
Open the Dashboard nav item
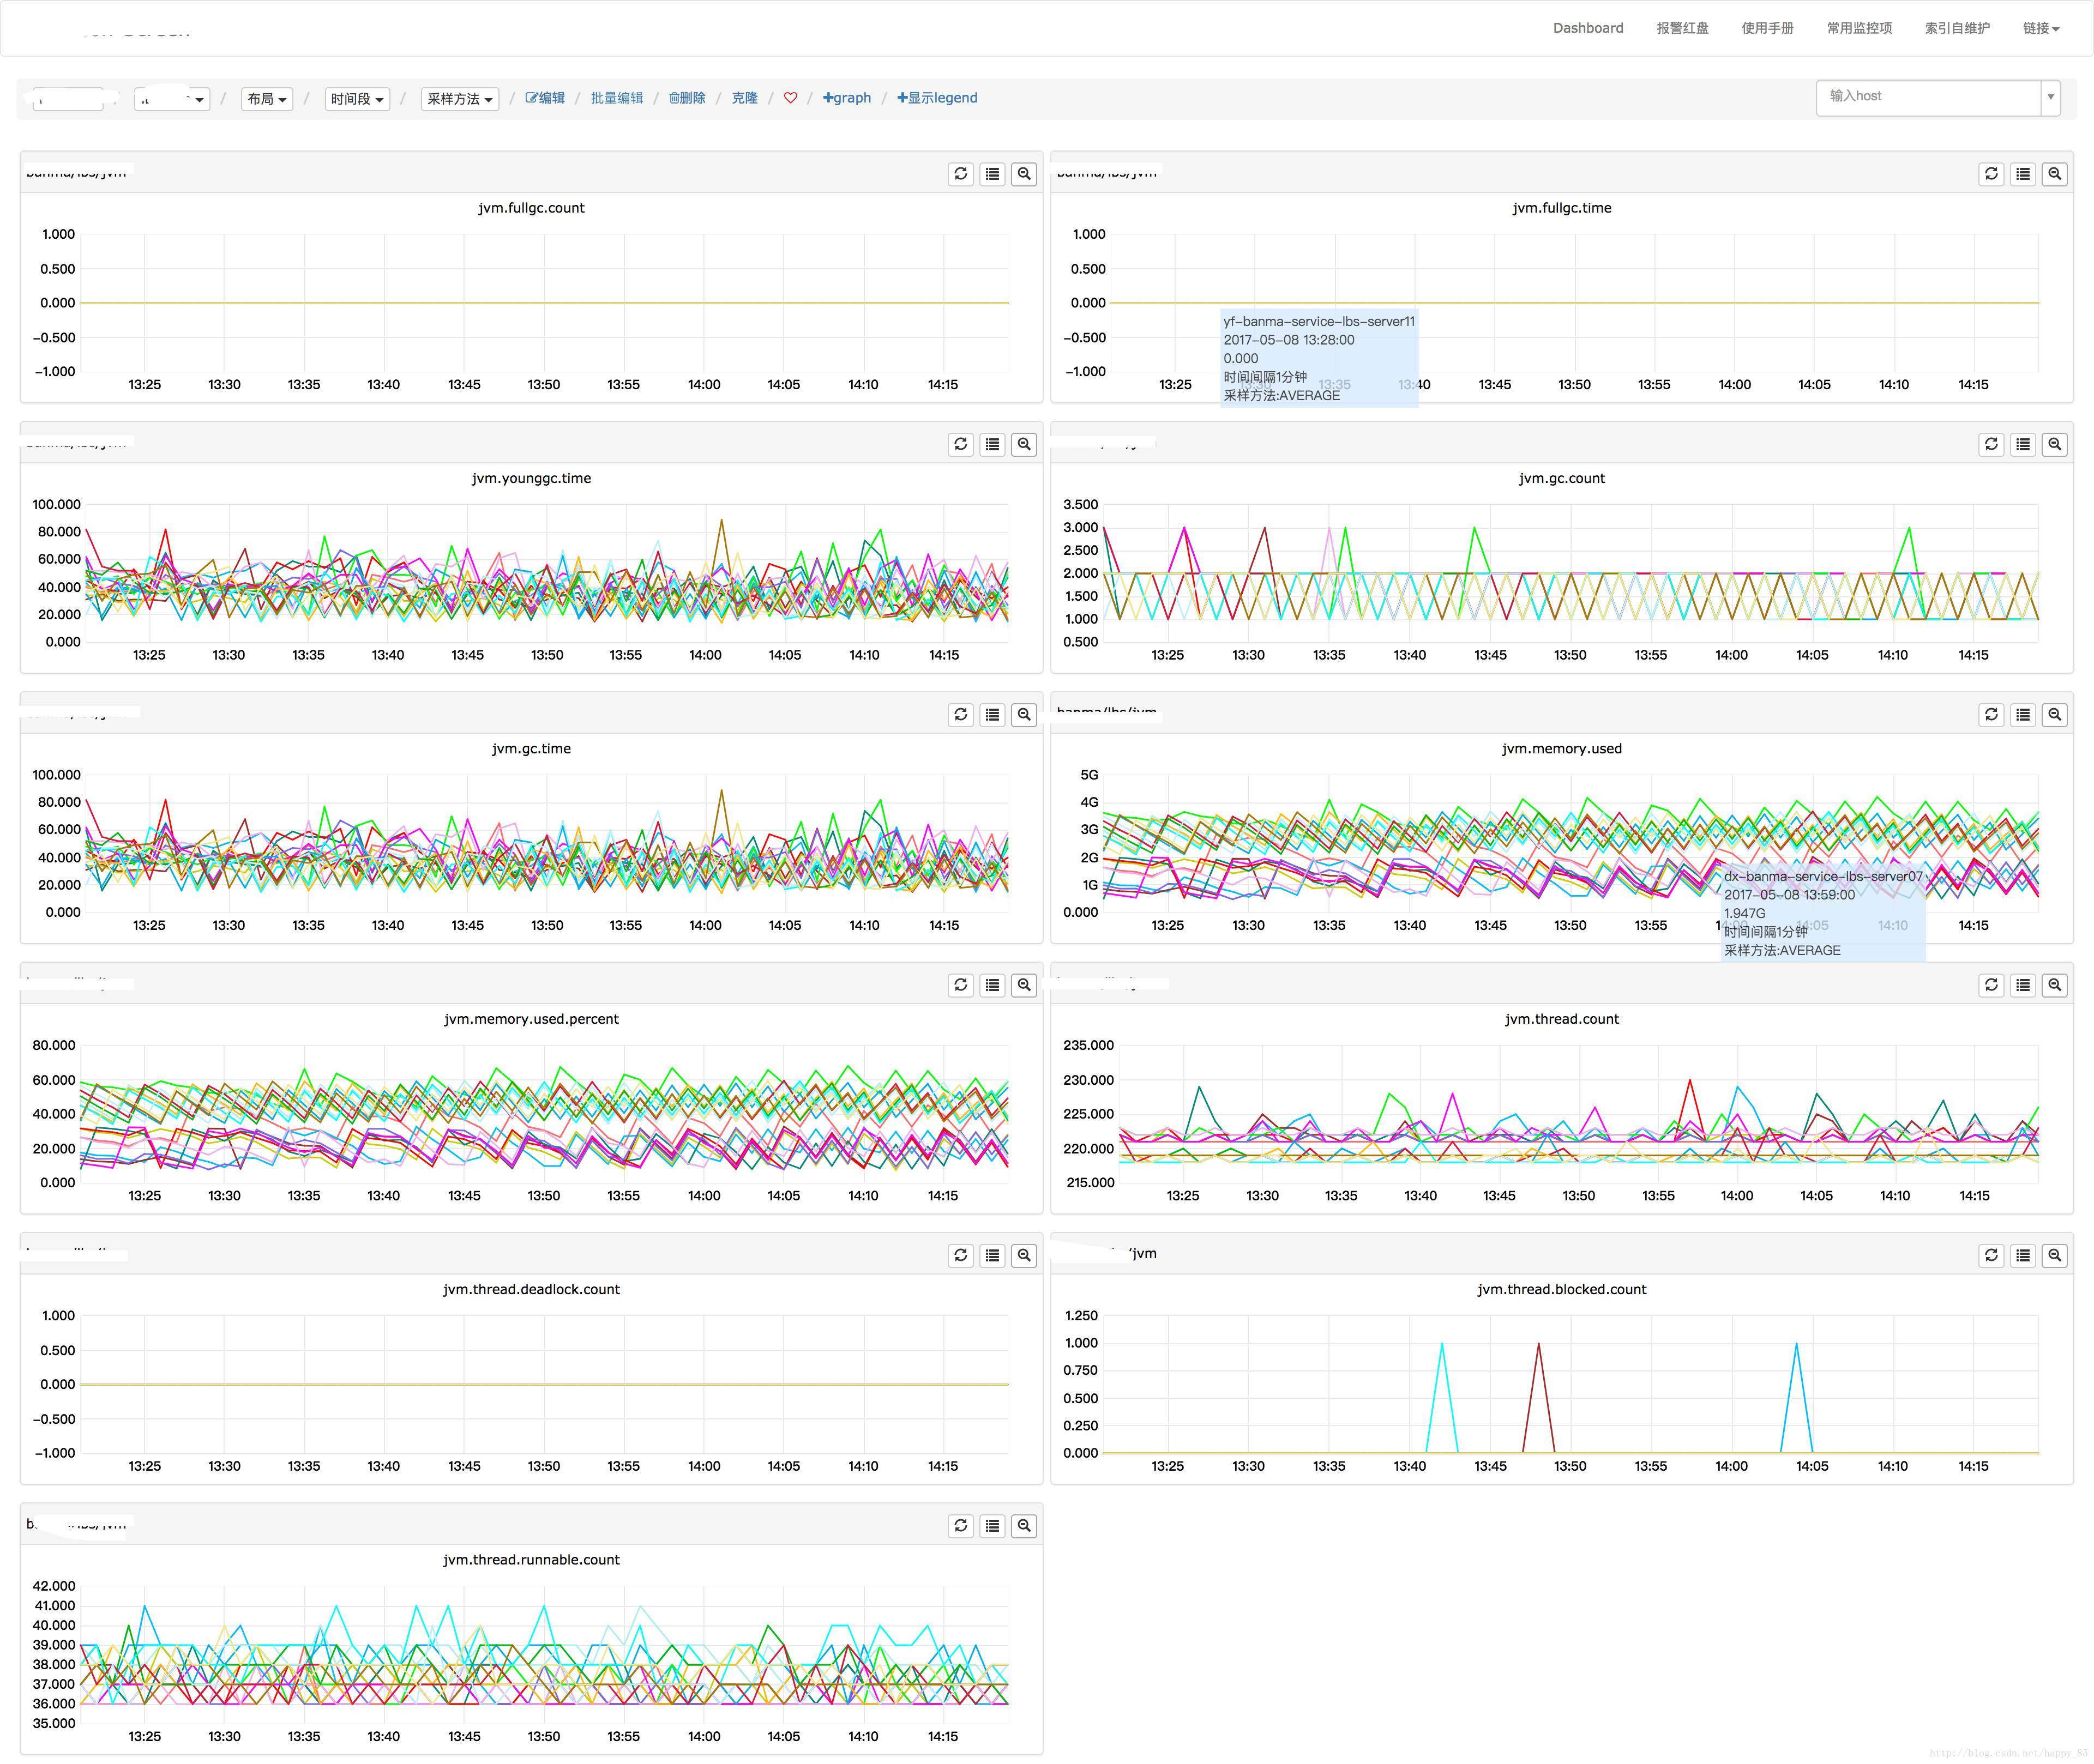pos(1588,28)
